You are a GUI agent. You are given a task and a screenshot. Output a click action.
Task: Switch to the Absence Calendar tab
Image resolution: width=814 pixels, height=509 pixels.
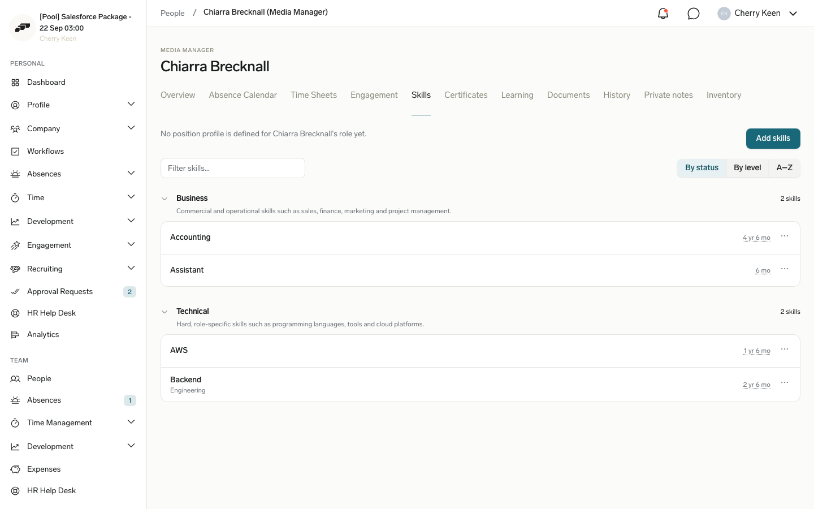(x=243, y=95)
